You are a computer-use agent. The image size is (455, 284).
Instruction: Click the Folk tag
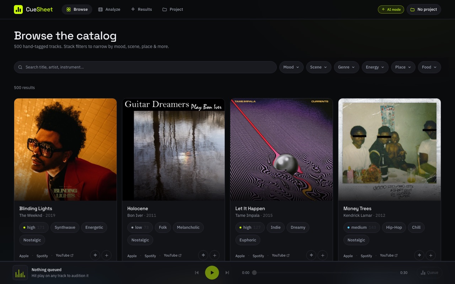pos(163,228)
